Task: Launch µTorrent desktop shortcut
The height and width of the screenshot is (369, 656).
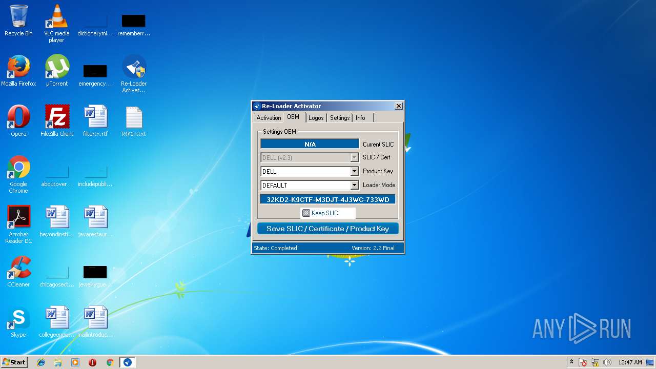Action: pos(56,71)
